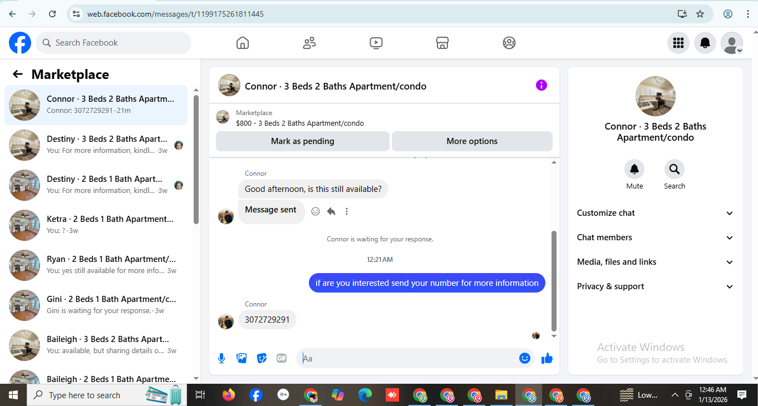Open the Friends icon in top navigation

[309, 43]
